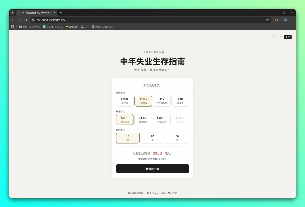Viewport: 305px width, 207px height.
Task: Choose the greyed $20k/月 spending option
Action: (180, 119)
